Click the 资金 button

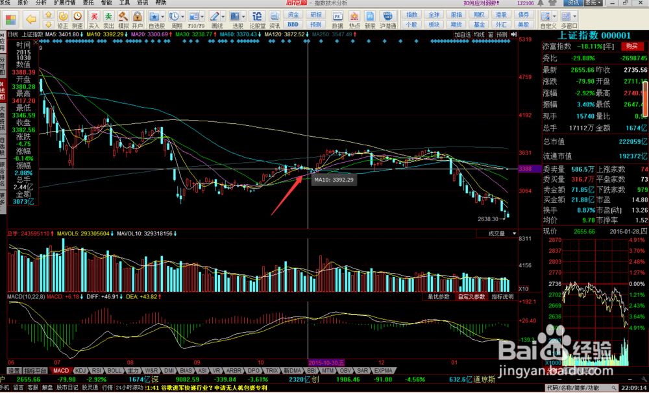click(x=293, y=15)
